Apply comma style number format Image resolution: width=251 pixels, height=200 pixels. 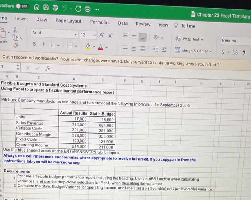(x=243, y=52)
